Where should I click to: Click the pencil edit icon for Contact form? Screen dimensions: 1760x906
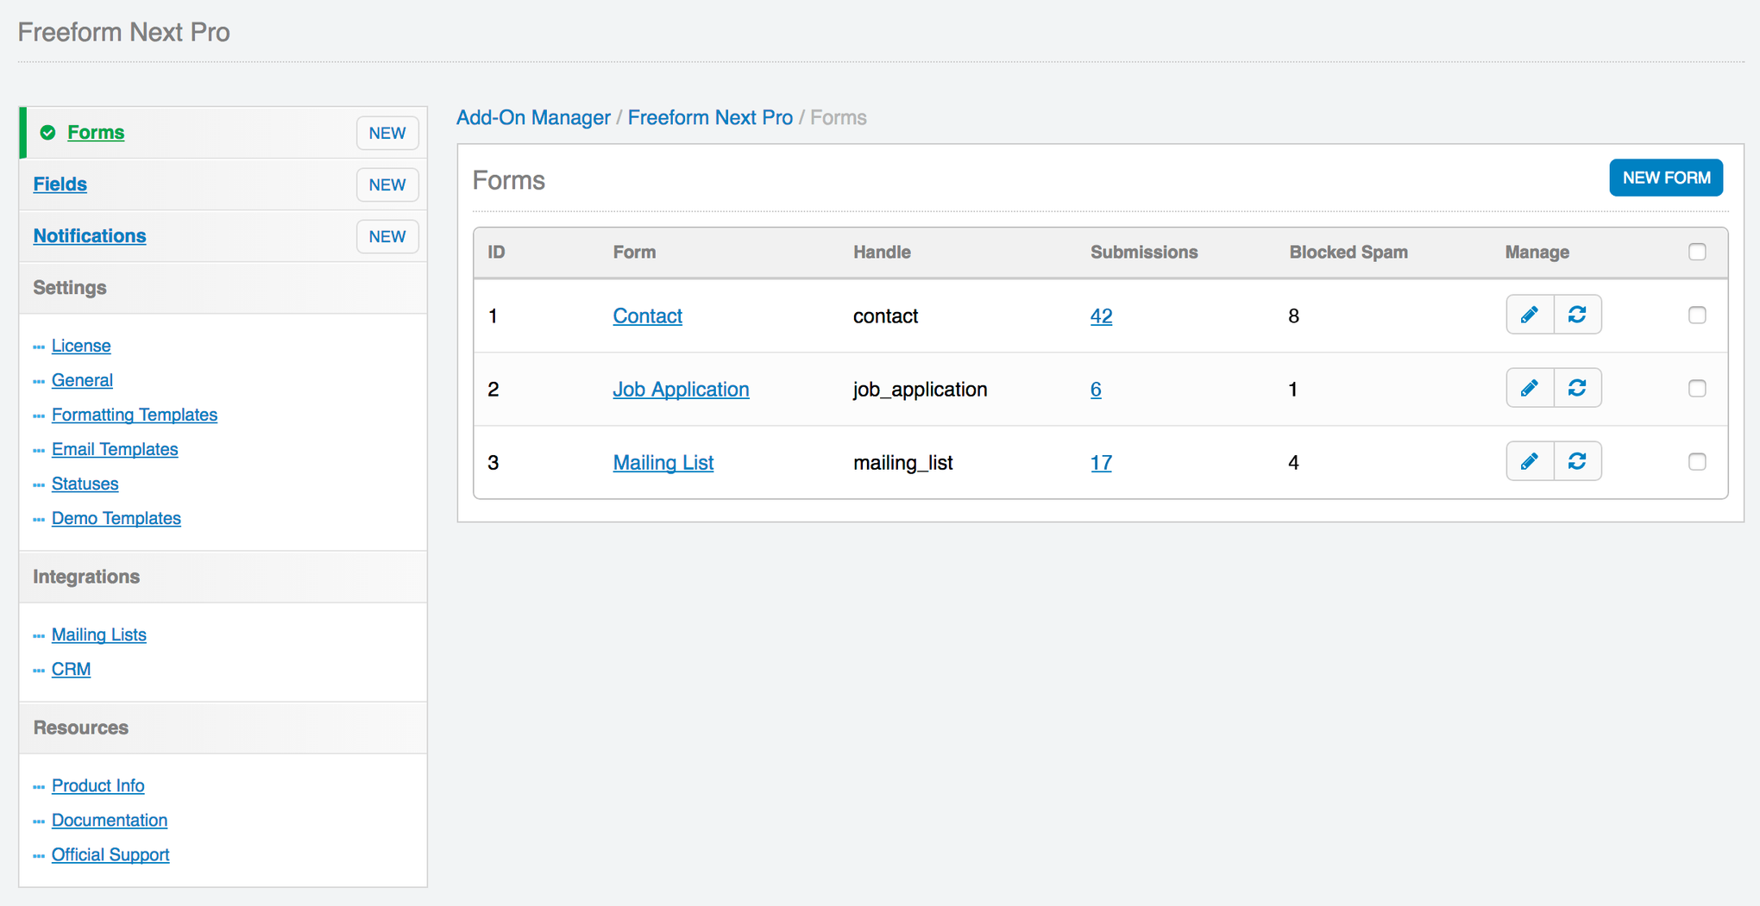[x=1529, y=315]
